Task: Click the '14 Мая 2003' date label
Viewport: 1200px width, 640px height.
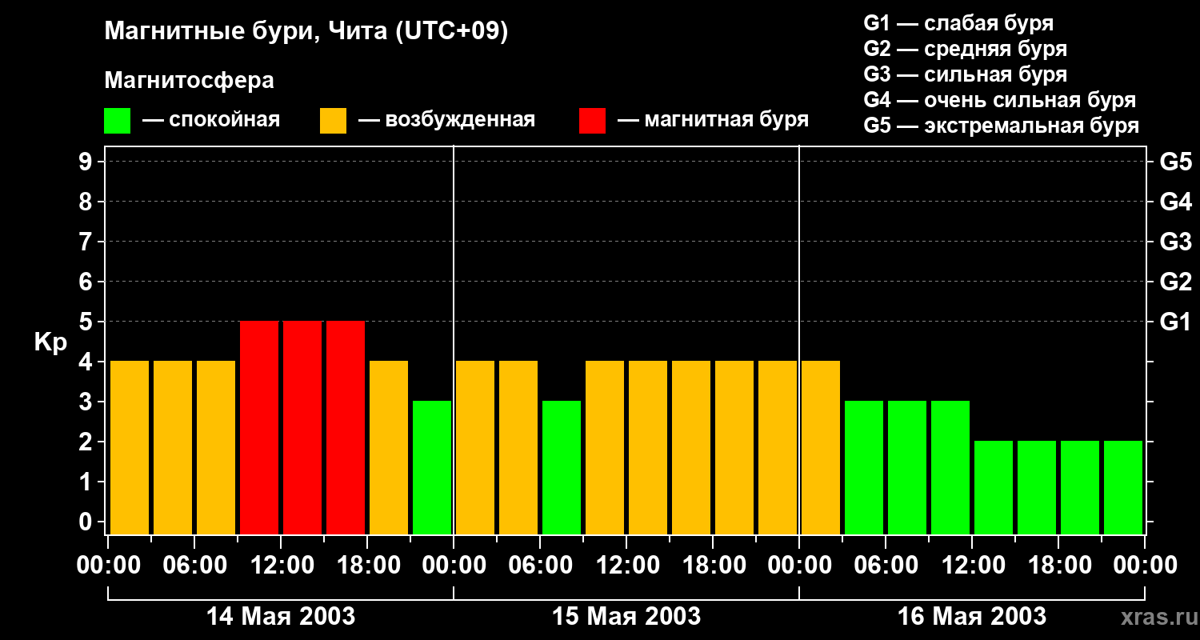Action: point(281,617)
